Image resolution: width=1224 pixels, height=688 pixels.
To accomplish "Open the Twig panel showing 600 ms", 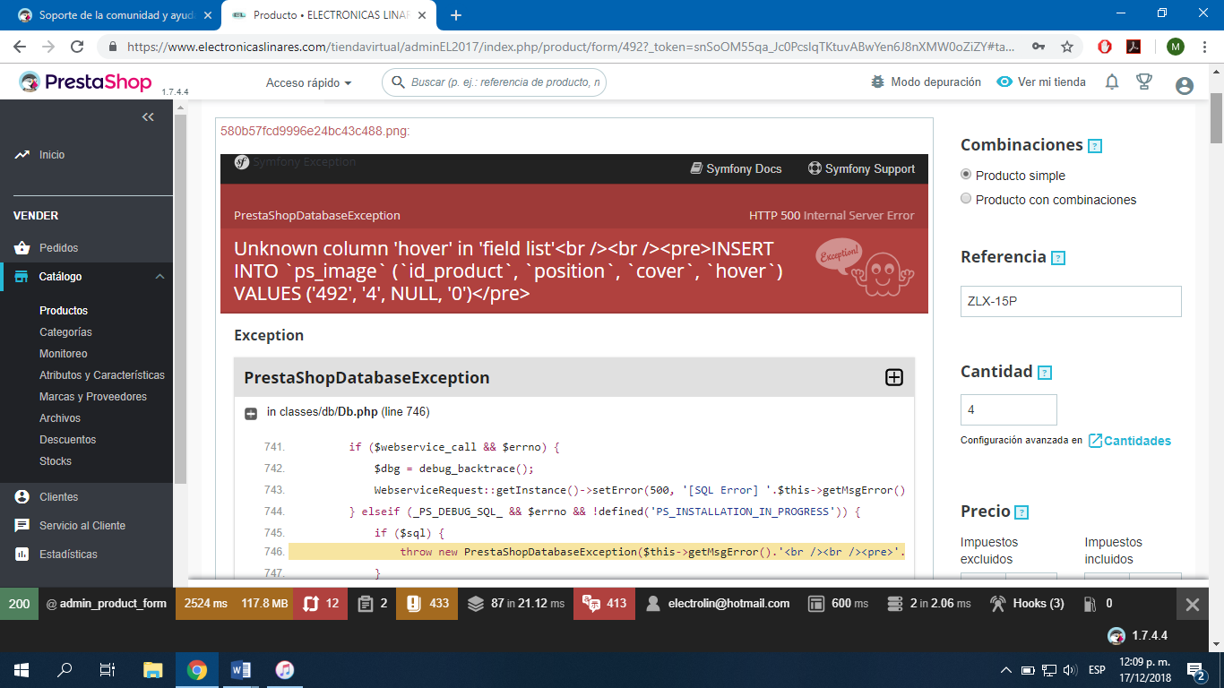I will coord(838,604).
